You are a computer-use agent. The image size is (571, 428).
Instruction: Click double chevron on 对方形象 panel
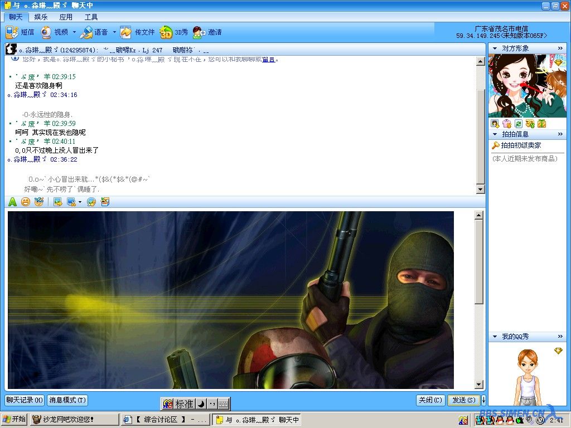click(x=560, y=48)
